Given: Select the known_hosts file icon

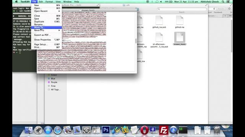Looking at the screenshot, I should (180, 37).
